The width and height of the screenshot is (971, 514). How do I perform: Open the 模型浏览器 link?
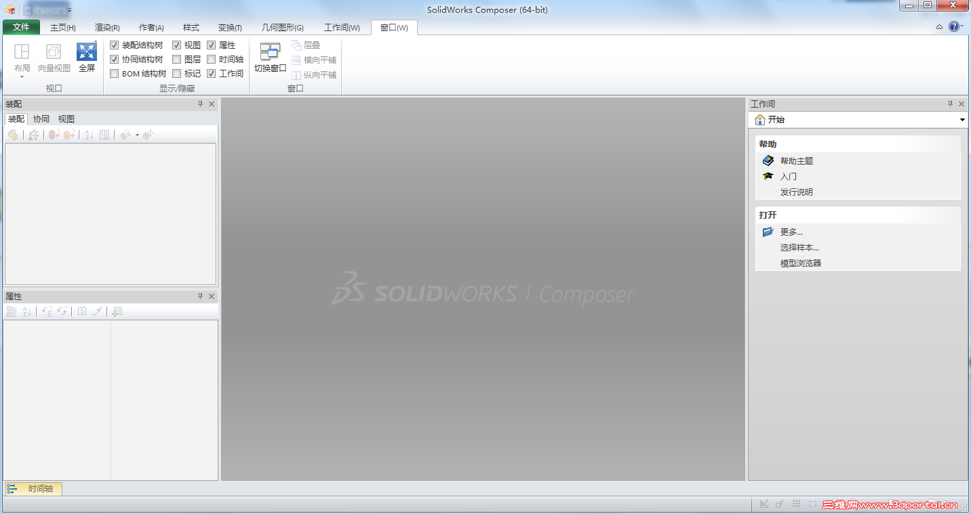[801, 263]
